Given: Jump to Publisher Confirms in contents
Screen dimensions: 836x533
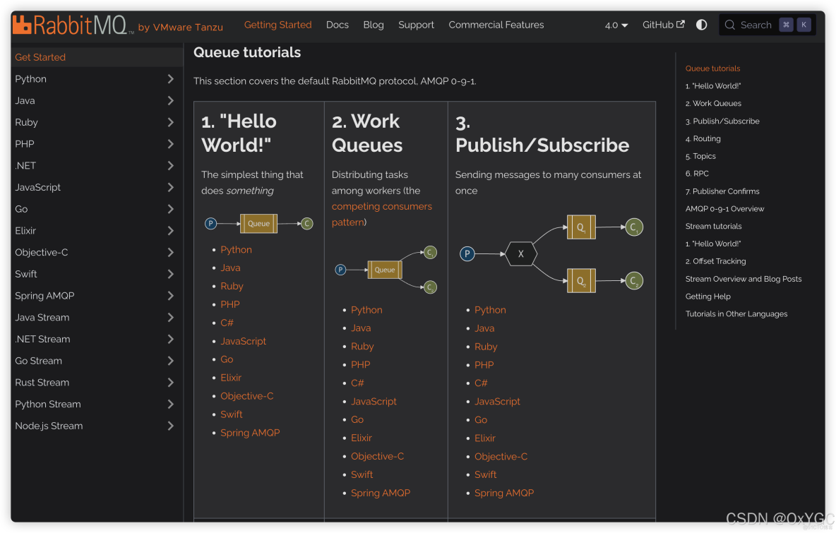Looking at the screenshot, I should click(722, 191).
